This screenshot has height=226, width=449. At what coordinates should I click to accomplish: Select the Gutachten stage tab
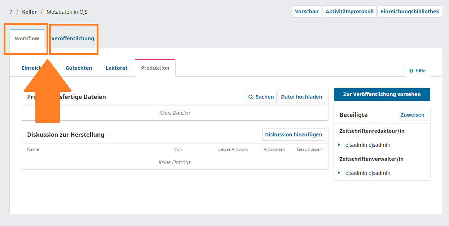[79, 68]
